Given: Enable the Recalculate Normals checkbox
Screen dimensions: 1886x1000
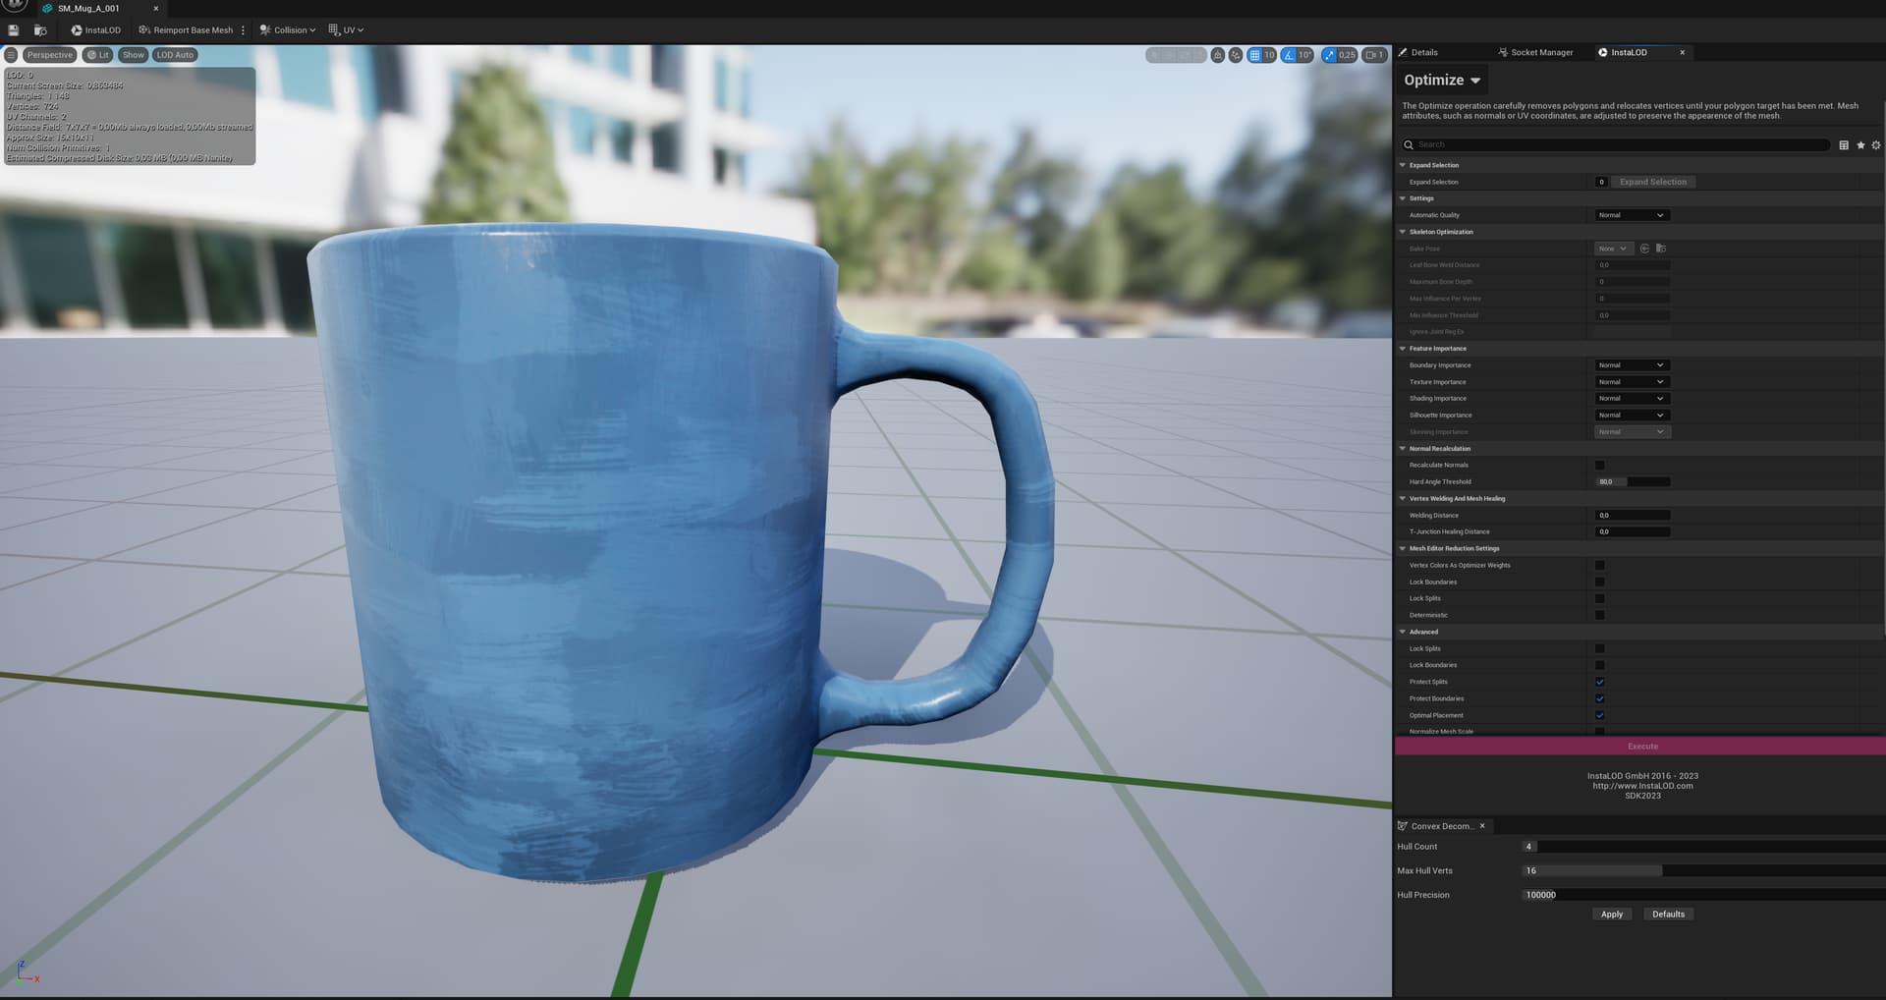Looking at the screenshot, I should (1599, 466).
